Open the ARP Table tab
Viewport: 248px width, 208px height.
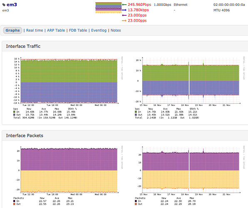point(56,30)
